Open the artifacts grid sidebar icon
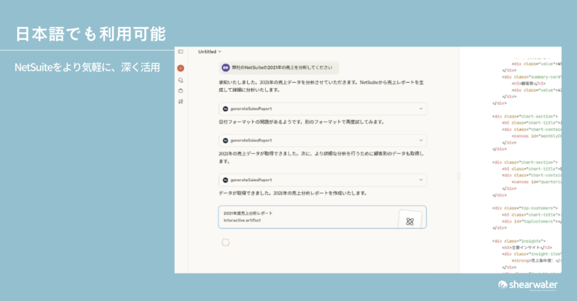Screen dimensions: 577x301 pos(181,101)
